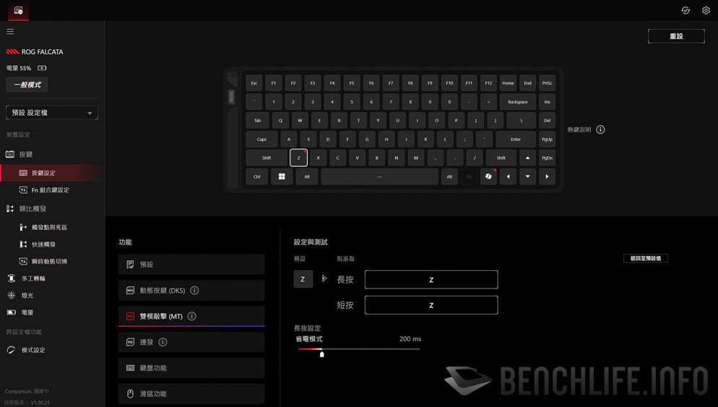This screenshot has height=407, width=718.
Task: Open the settings gear icon
Action: (706, 10)
